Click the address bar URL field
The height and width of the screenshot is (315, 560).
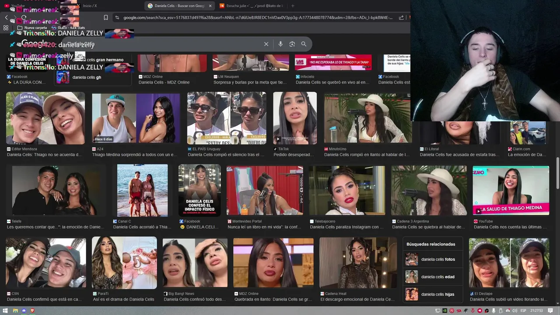coord(258,17)
